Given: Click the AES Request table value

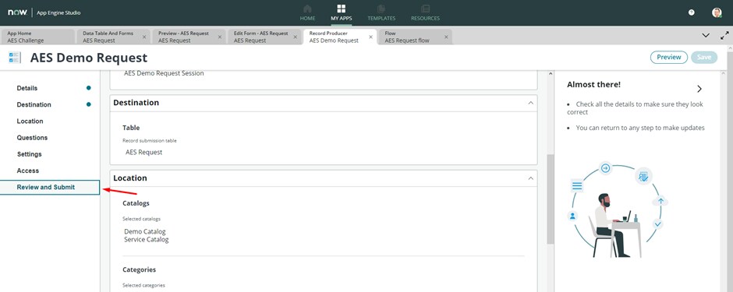Looking at the screenshot, I should (x=144, y=152).
